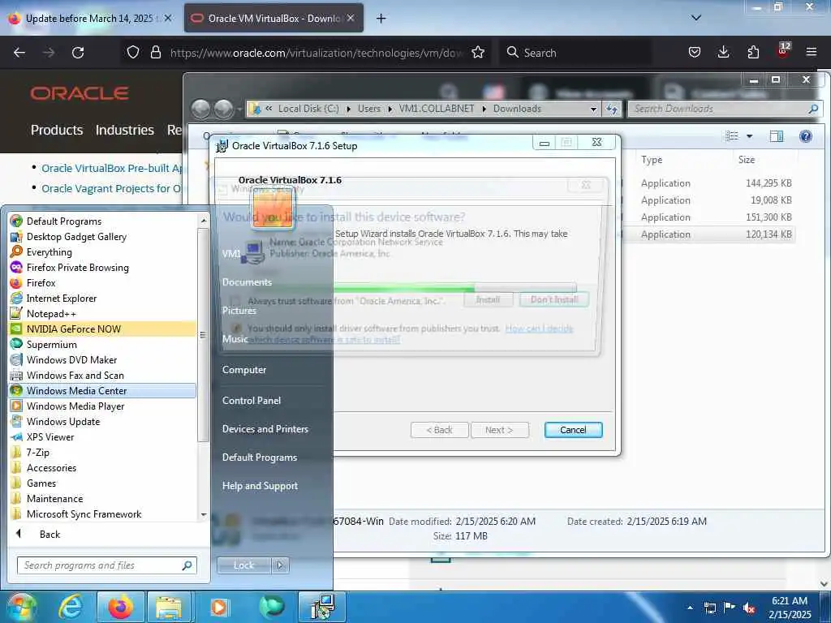Switch to Update before March 14 tab
Image resolution: width=831 pixels, height=623 pixels.
(x=90, y=18)
